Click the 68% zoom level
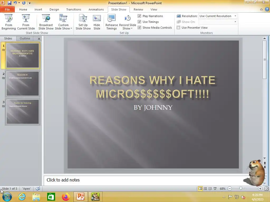Screen dimensions: 270x202 [223, 189]
